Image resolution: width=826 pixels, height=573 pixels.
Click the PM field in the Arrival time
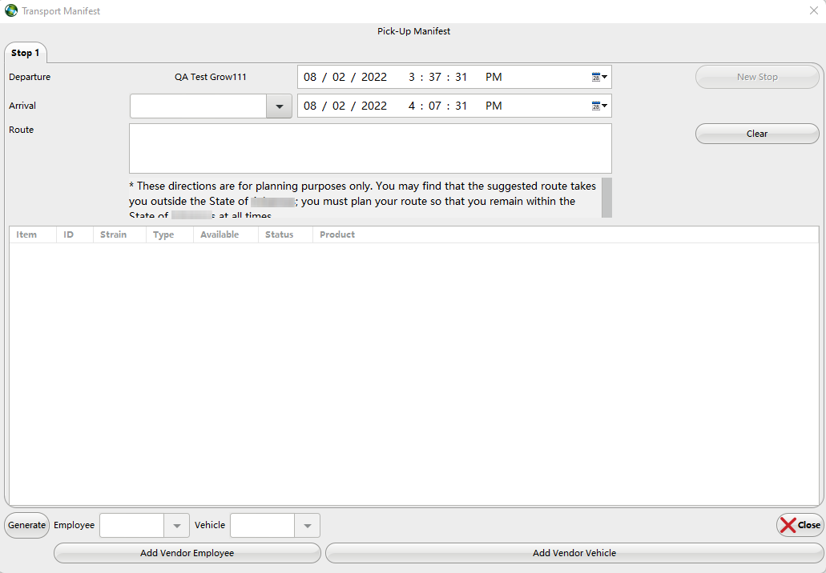(494, 105)
